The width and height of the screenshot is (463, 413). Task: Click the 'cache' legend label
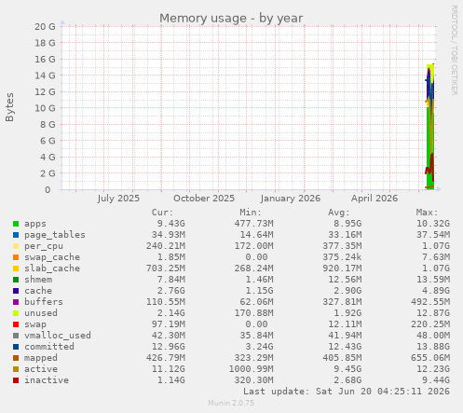(x=38, y=291)
